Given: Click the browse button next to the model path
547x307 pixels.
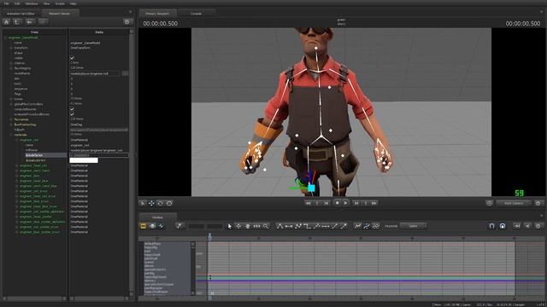Looking at the screenshot, I should click(x=125, y=73).
